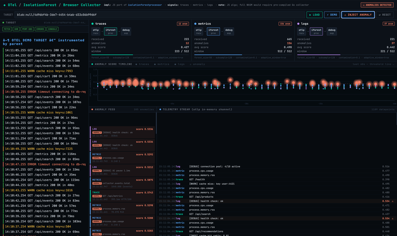
Task: Toggle metrics series in timeline legend
Action: click(162, 64)
